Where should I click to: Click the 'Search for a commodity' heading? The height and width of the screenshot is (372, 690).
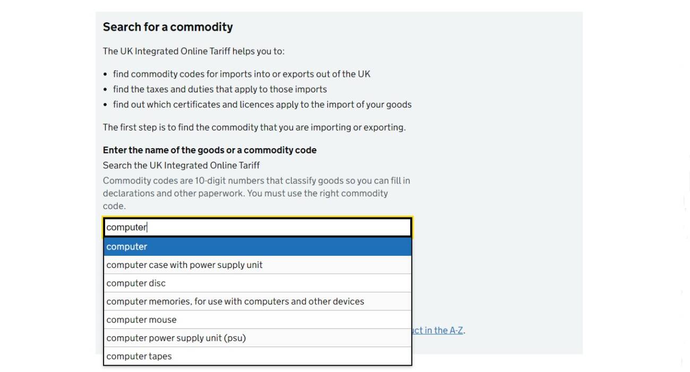tap(168, 27)
